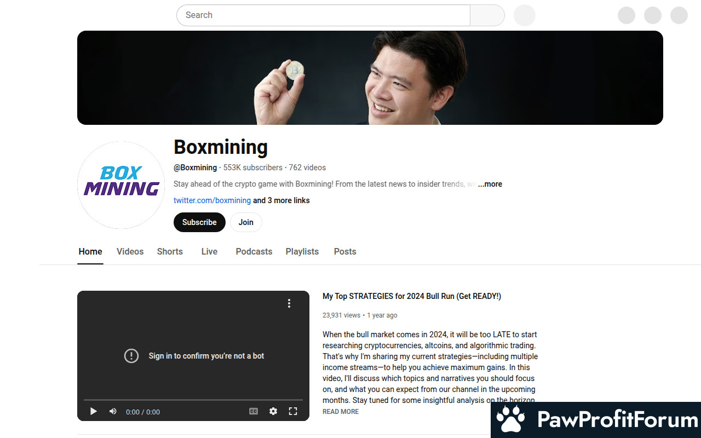Subscribe to the Boxmining channel
Image resolution: width=701 pixels, height=438 pixels.
click(199, 222)
